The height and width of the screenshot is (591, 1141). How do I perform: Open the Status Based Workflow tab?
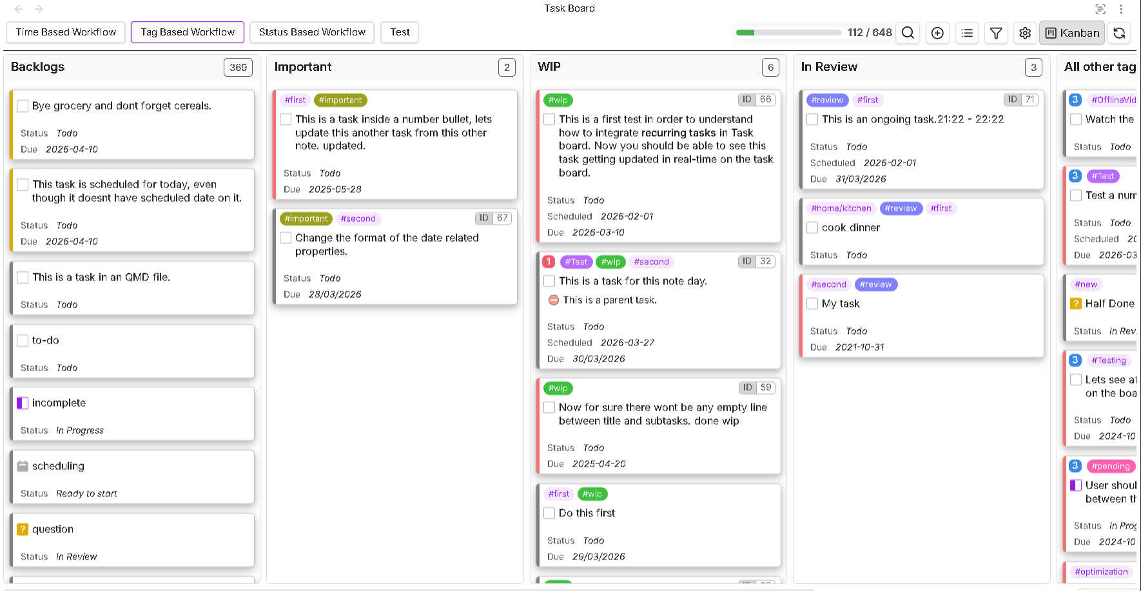click(x=311, y=32)
